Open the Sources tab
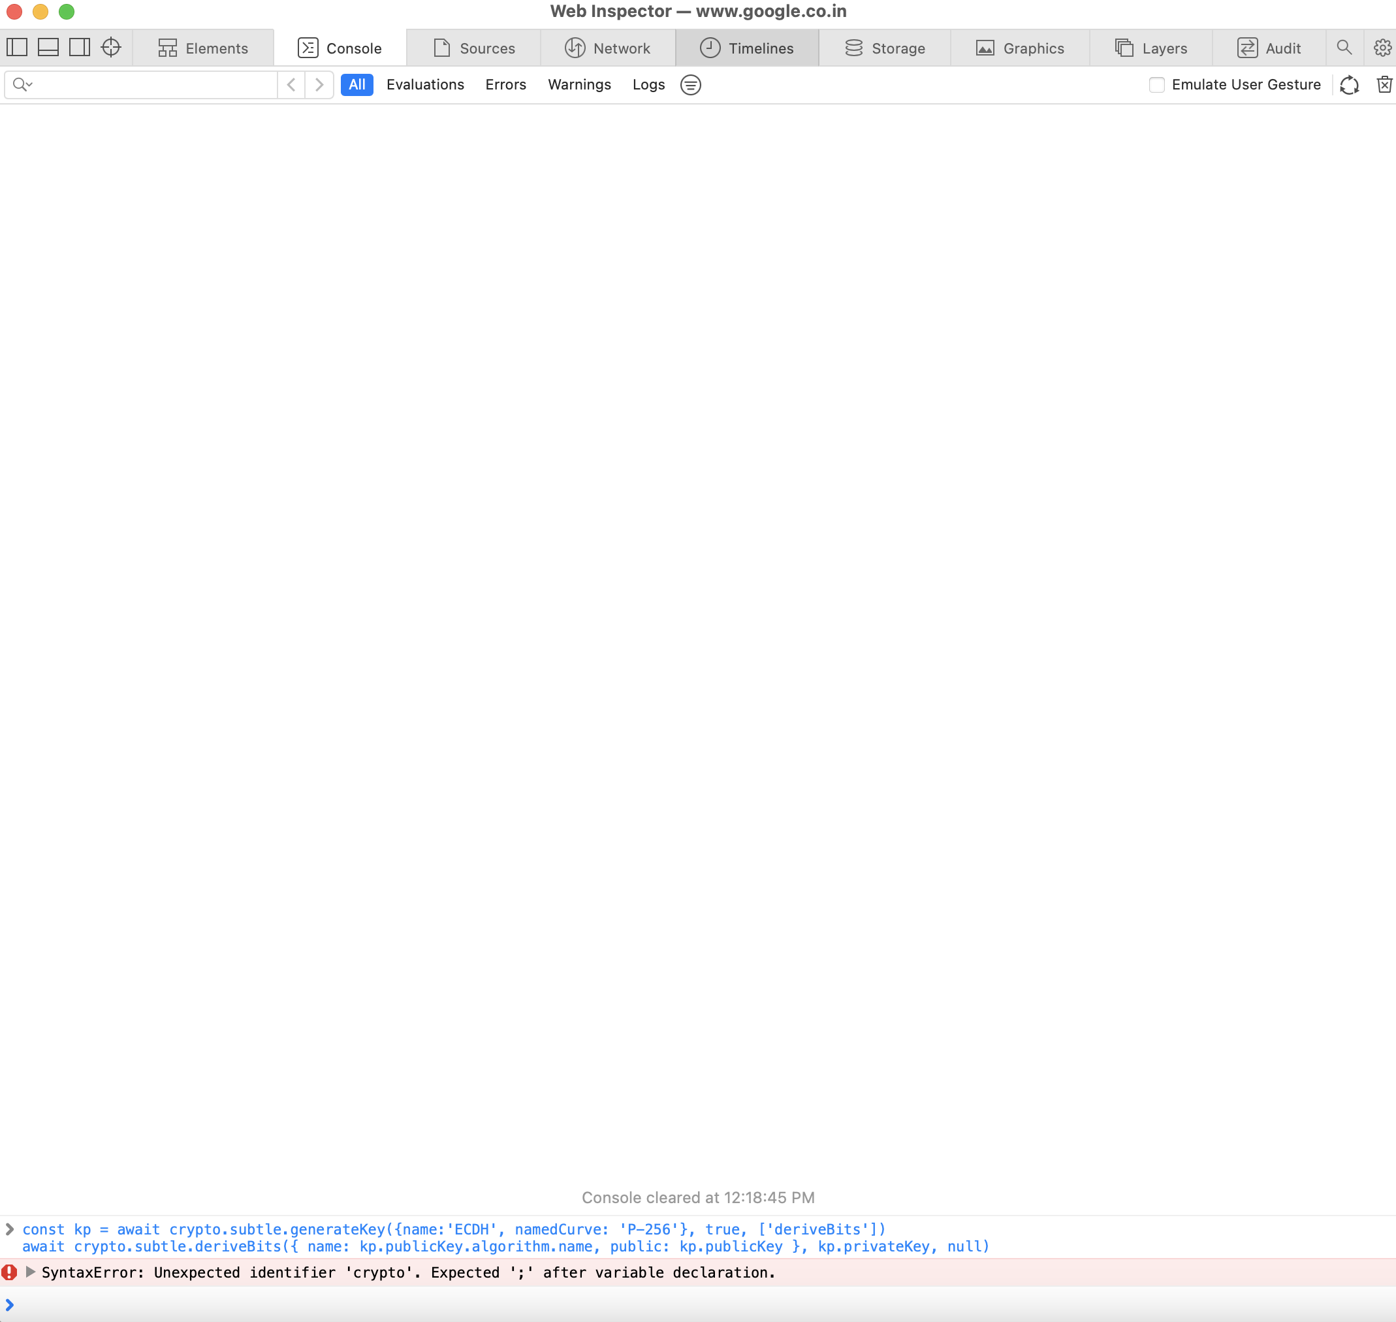 [x=473, y=48]
